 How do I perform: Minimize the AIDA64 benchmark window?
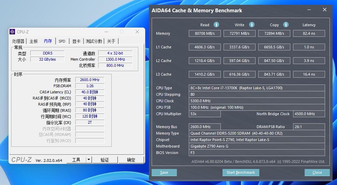point(309,10)
